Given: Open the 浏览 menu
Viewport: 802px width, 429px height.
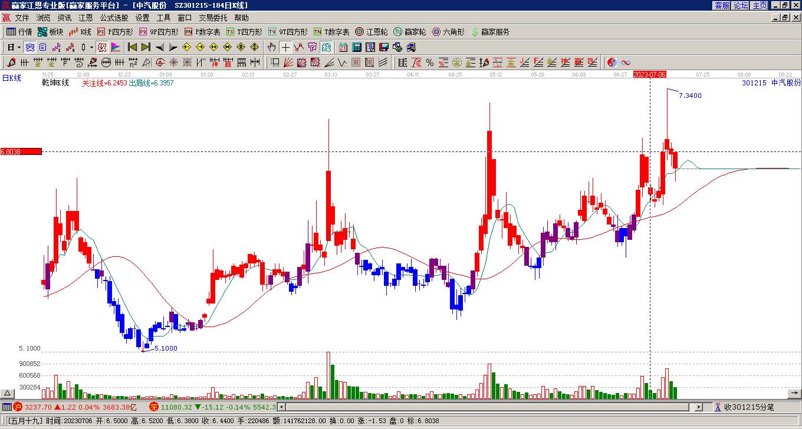Looking at the screenshot, I should (x=43, y=18).
